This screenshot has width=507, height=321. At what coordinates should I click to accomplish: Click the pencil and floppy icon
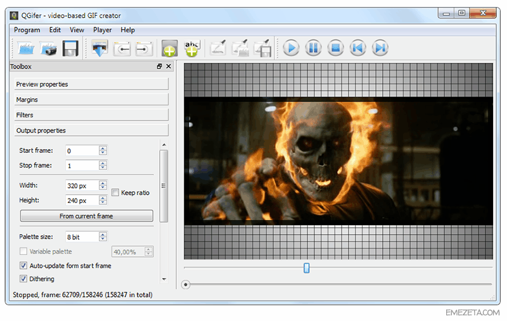(x=262, y=49)
